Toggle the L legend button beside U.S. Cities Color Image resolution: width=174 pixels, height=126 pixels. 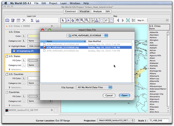coord(24,36)
